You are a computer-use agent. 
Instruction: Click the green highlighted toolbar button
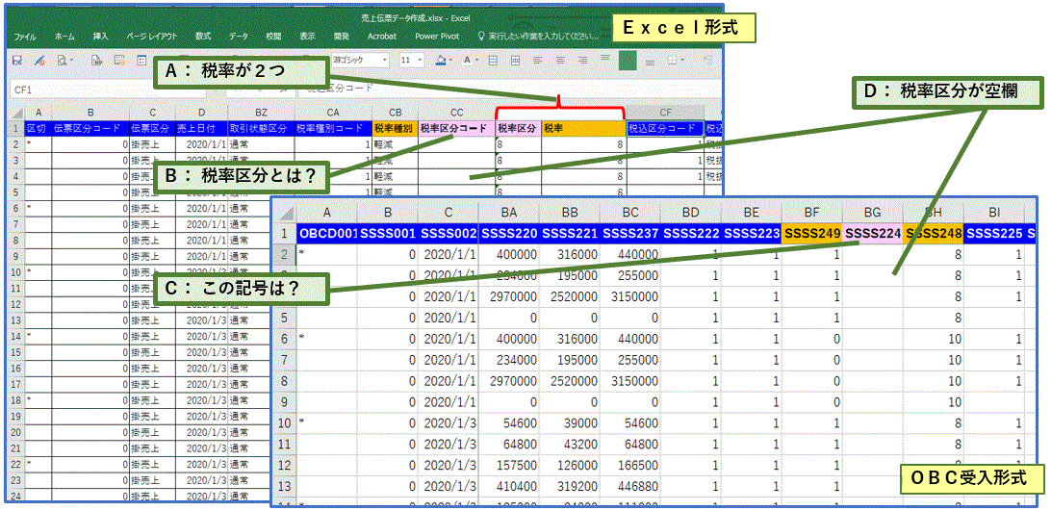(x=628, y=60)
